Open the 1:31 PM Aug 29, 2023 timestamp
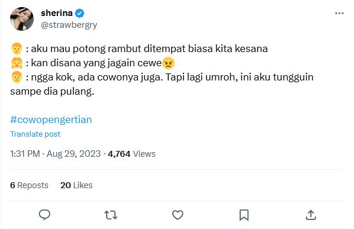The width and height of the screenshot is (354, 229). tap(55, 154)
